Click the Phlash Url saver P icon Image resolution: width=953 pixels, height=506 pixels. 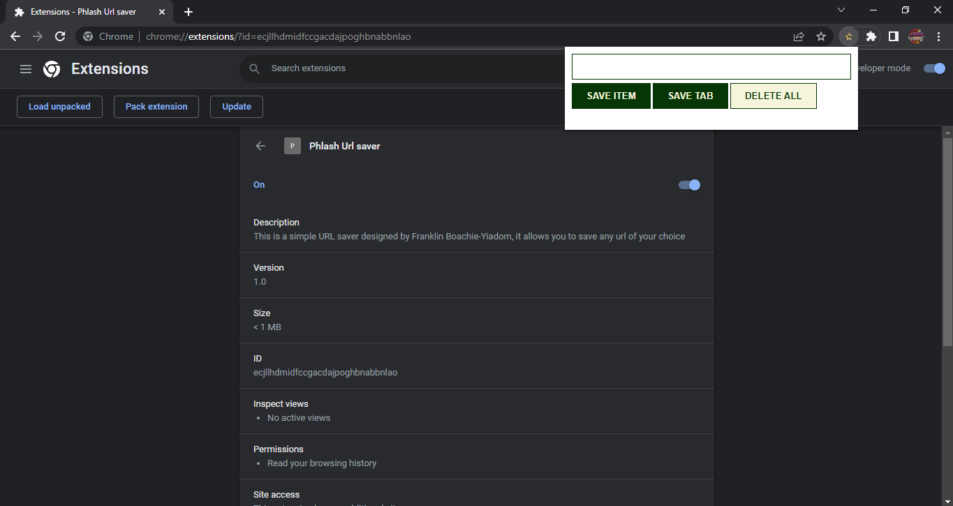[293, 146]
